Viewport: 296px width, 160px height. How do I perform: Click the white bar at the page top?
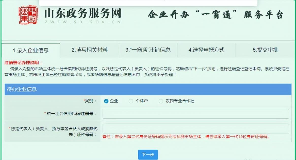click(148, 3)
